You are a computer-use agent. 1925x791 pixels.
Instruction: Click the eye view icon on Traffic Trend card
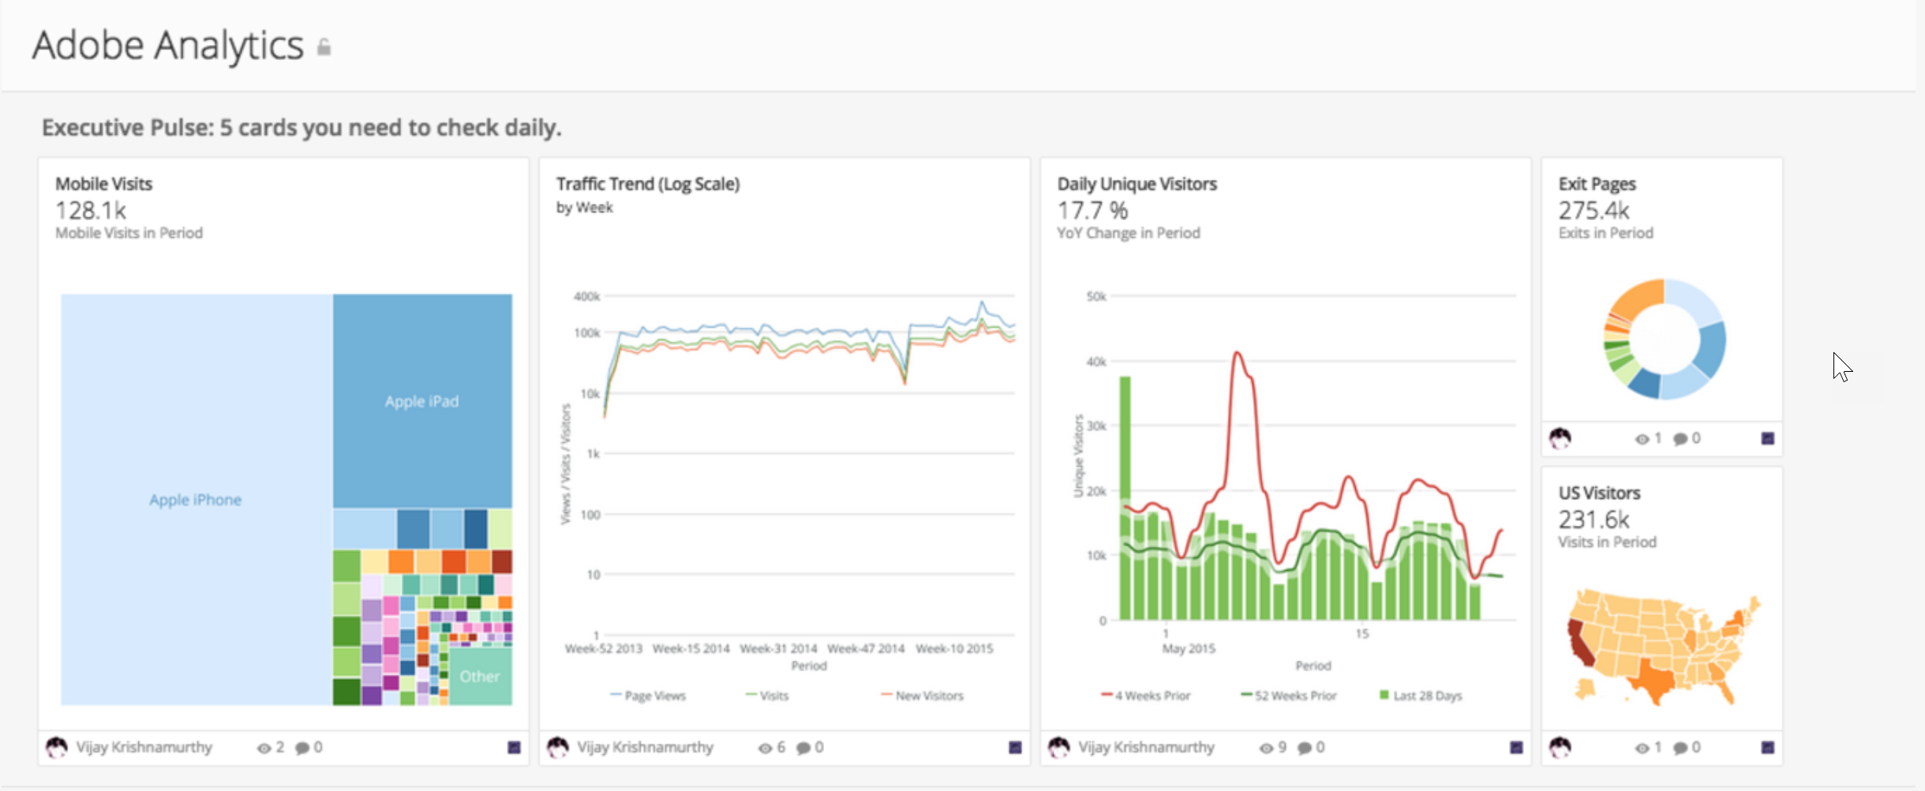(x=763, y=746)
